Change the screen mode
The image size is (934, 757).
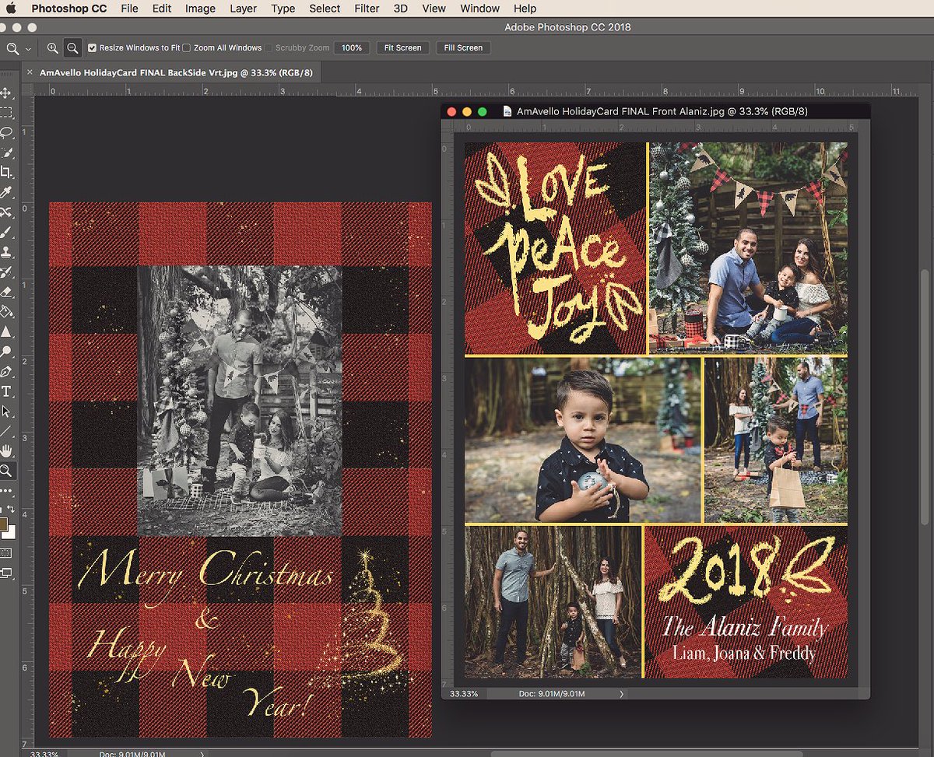[x=6, y=573]
